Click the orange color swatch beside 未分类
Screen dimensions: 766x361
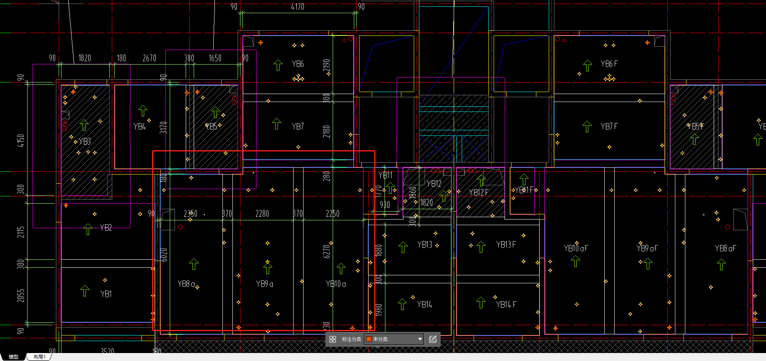coord(369,339)
